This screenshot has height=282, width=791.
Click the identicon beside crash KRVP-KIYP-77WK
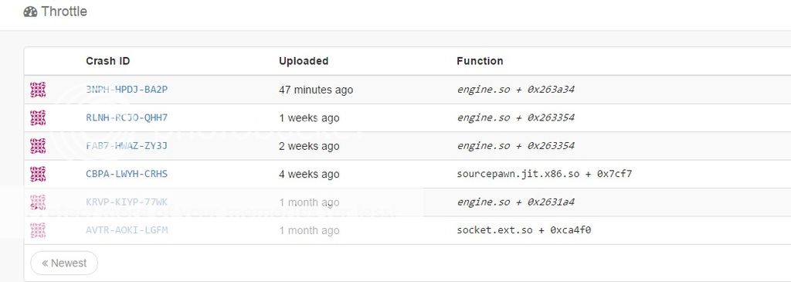pos(38,202)
